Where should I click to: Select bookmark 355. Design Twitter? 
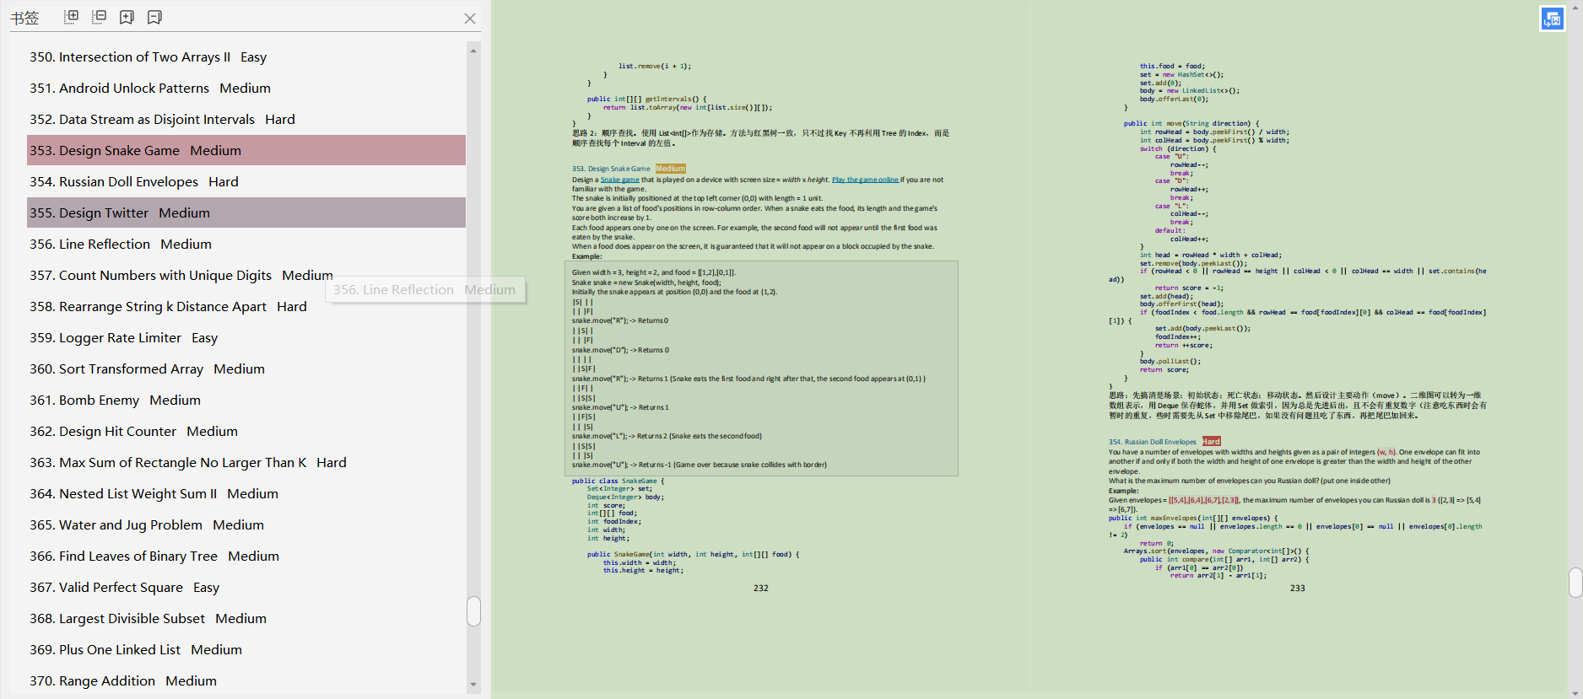246,212
